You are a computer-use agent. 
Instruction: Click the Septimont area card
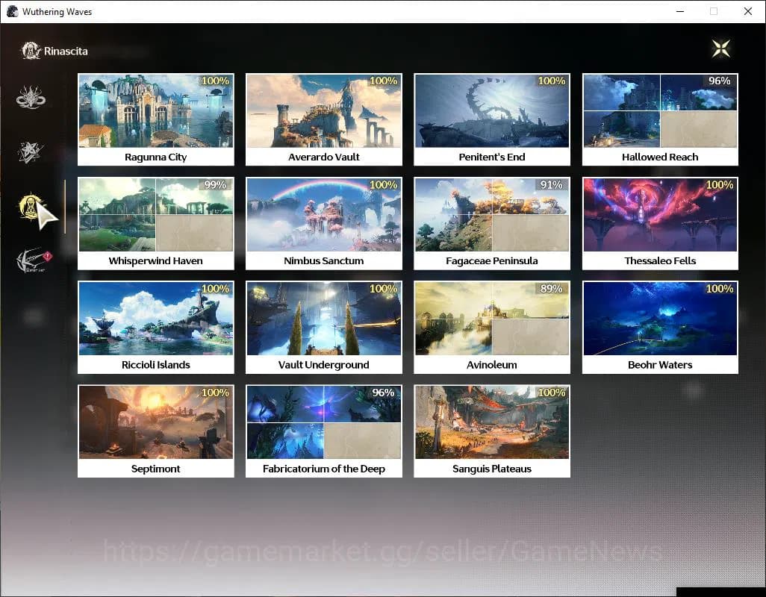pyautogui.click(x=155, y=430)
